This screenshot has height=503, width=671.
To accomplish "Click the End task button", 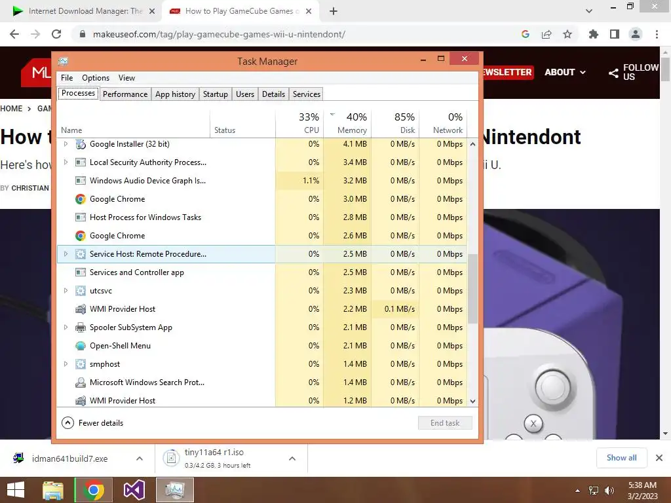I will coord(445,423).
